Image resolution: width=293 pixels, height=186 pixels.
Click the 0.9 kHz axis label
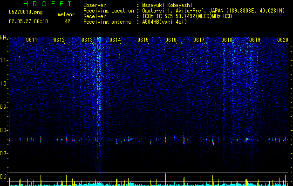[4, 107]
